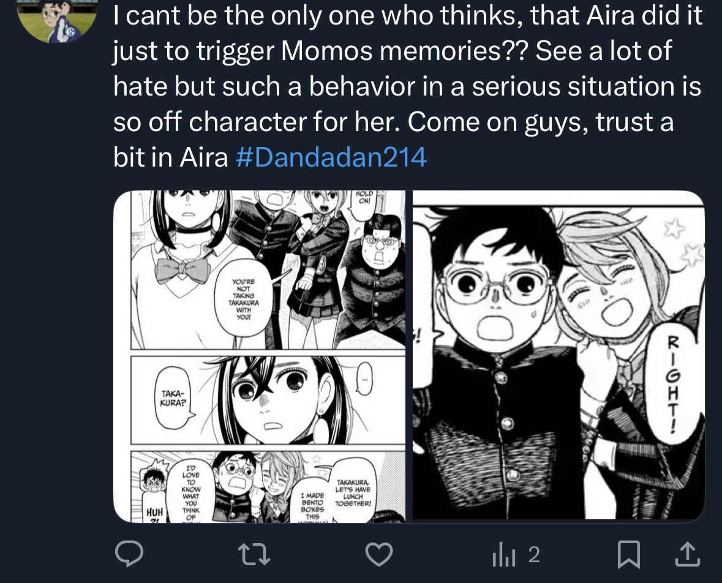Open the right manga panel image

(558, 356)
